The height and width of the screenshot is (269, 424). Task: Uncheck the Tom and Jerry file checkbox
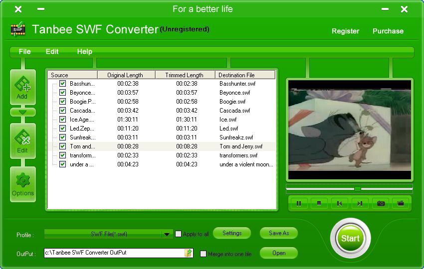tap(62, 146)
